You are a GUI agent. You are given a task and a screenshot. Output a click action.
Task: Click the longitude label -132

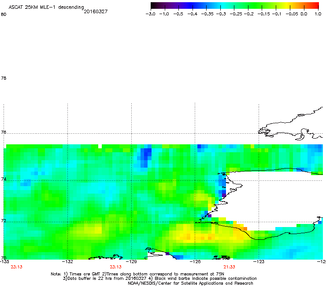click(x=67, y=261)
